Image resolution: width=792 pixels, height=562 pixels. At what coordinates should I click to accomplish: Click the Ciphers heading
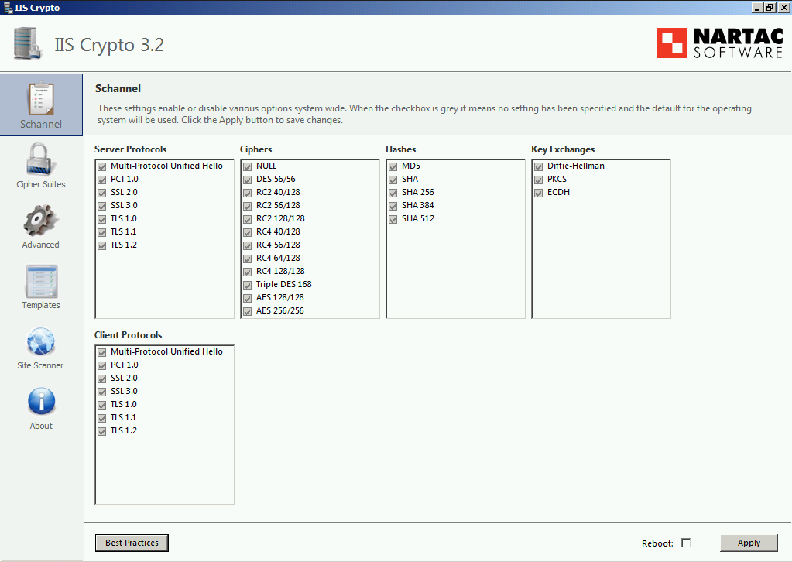tap(256, 149)
